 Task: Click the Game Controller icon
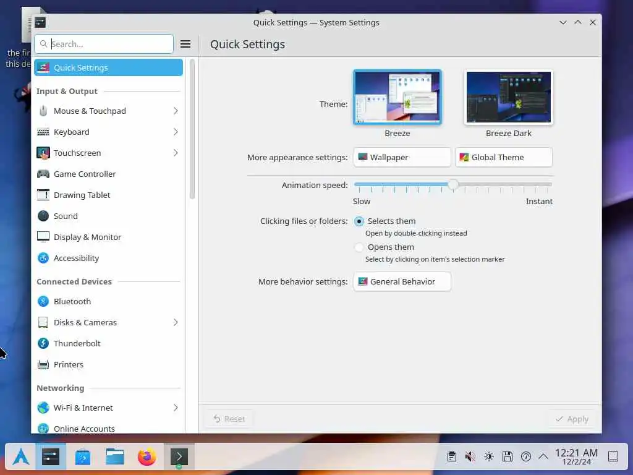pyautogui.click(x=43, y=174)
